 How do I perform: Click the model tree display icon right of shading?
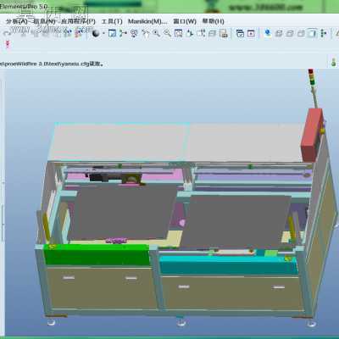[324, 34]
